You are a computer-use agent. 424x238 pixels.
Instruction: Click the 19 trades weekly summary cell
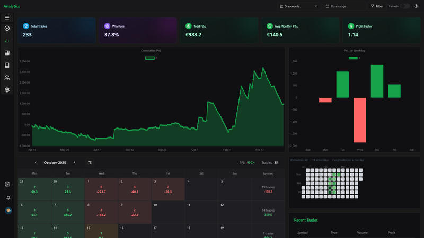click(x=268, y=189)
